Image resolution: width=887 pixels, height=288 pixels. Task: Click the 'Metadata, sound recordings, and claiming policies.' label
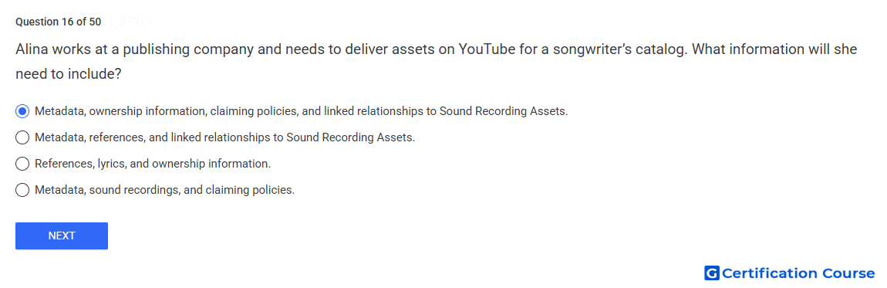[164, 190]
